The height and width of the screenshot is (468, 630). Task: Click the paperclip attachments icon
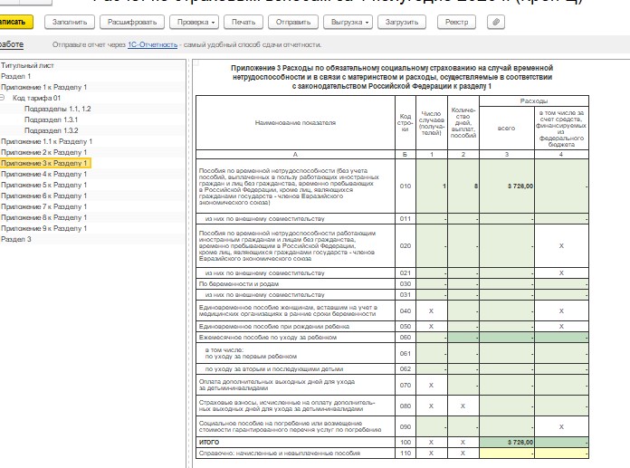pos(496,22)
